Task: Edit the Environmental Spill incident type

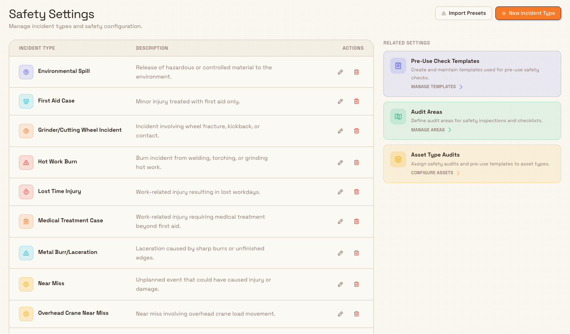Action: [x=340, y=72]
